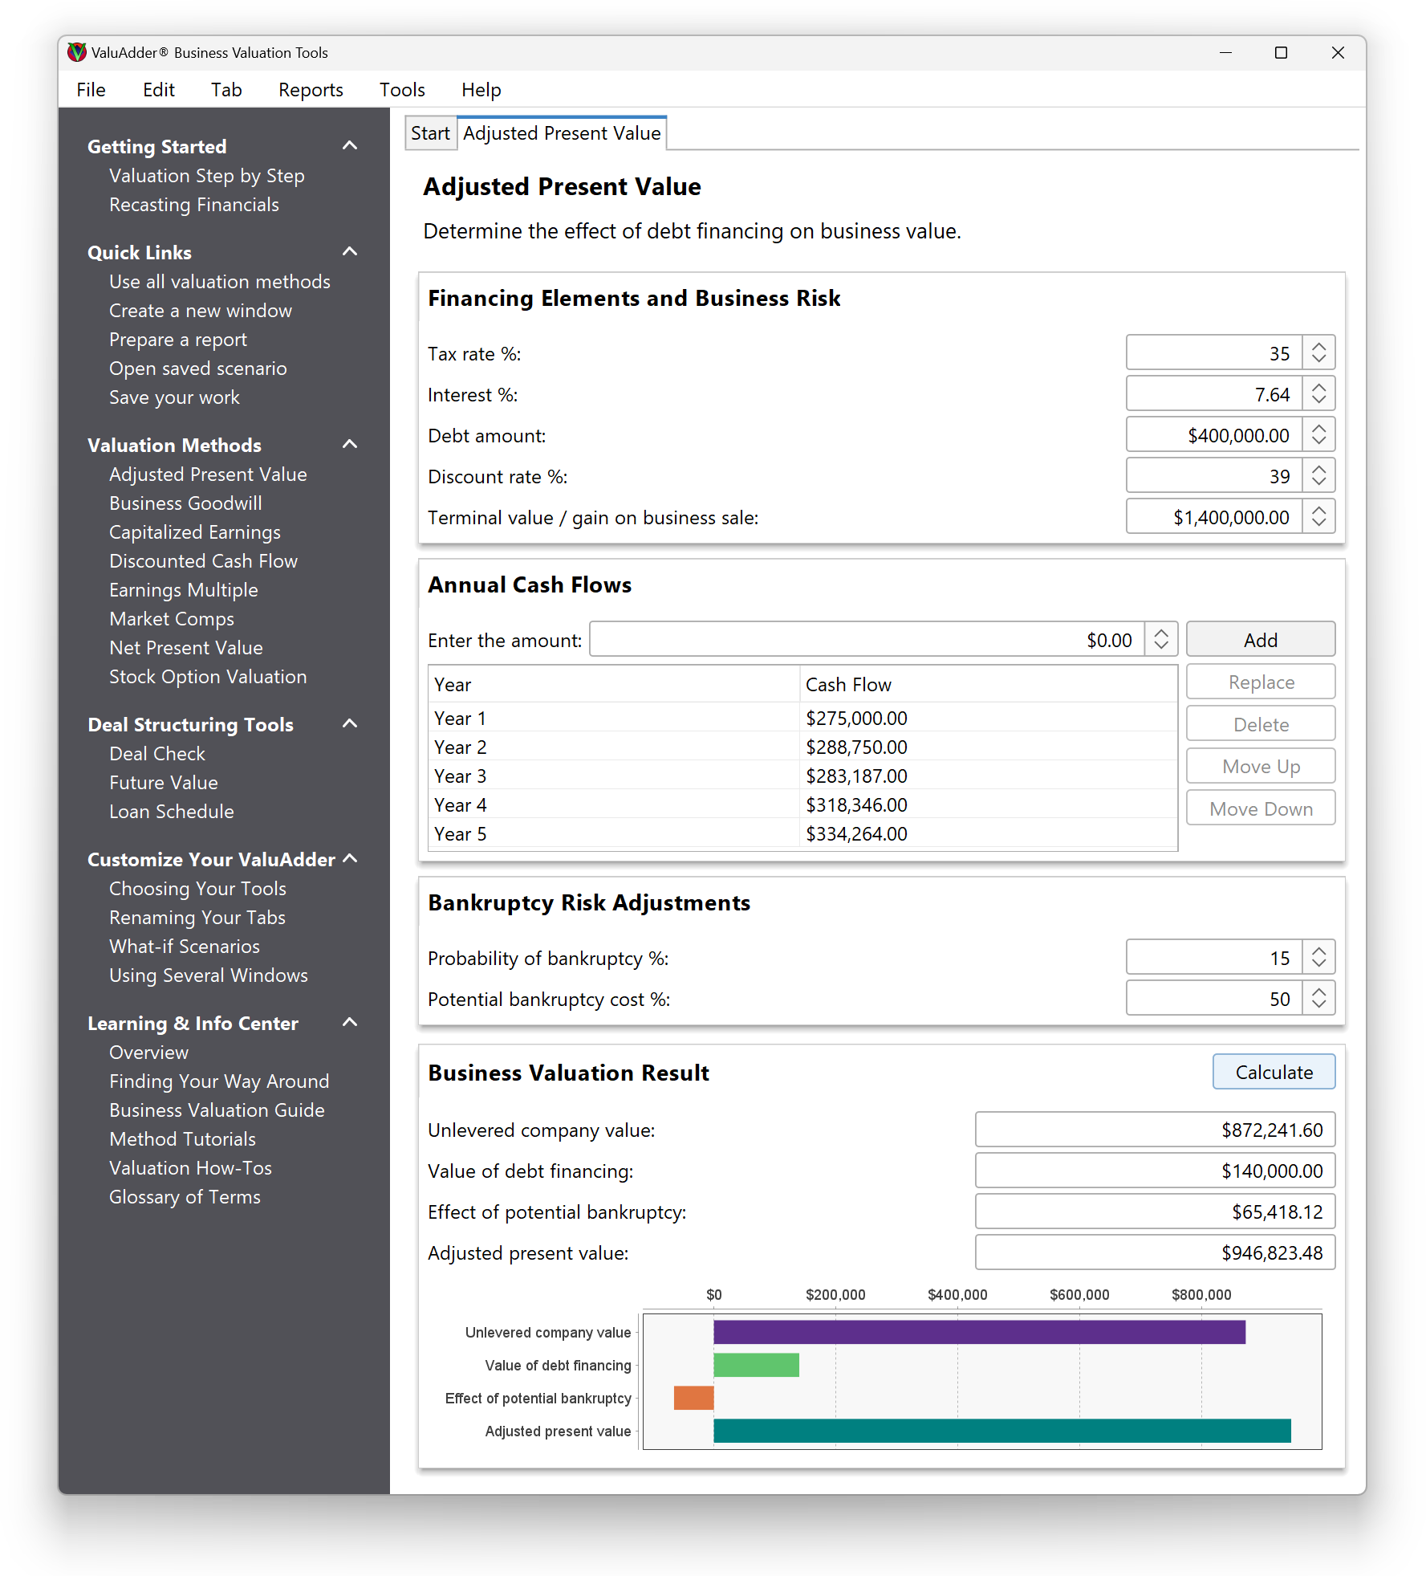The width and height of the screenshot is (1426, 1576).
Task: Select Loan Schedule under Deal Structuring Tools
Action: coord(171,811)
